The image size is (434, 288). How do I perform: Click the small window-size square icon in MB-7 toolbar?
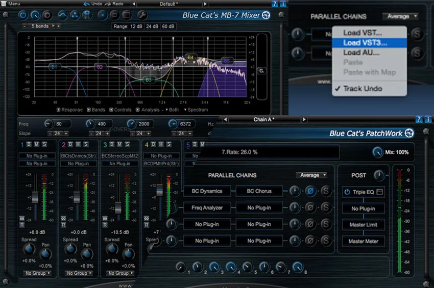[x=114, y=15]
